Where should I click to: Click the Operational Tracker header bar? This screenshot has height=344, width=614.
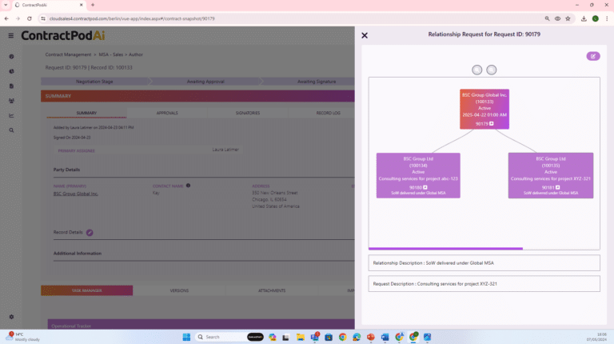(x=201, y=325)
